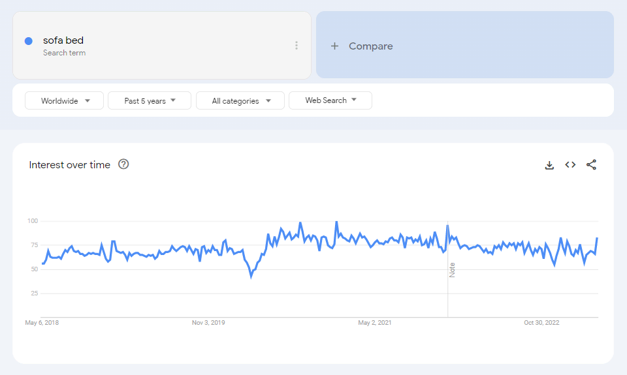Image resolution: width=627 pixels, height=375 pixels.
Task: Click the lowest dip of the trend line
Action: (x=251, y=277)
